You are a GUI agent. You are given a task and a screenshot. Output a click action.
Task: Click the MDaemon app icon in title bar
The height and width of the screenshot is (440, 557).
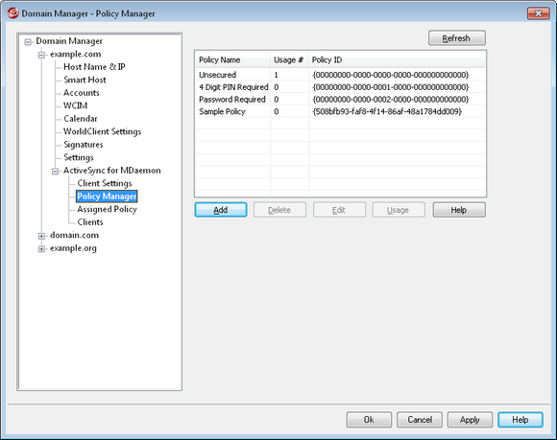coord(12,13)
